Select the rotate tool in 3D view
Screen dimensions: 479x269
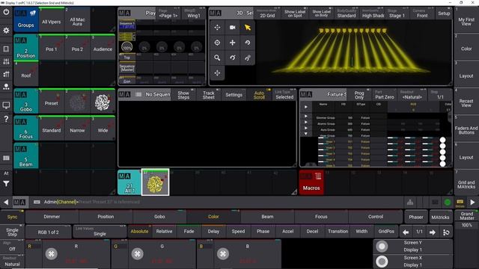click(x=248, y=43)
